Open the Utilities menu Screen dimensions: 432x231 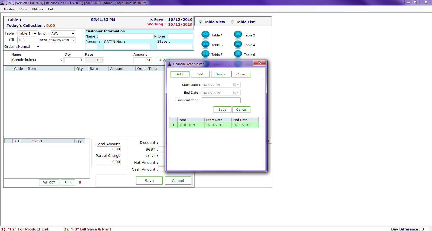tap(37, 9)
